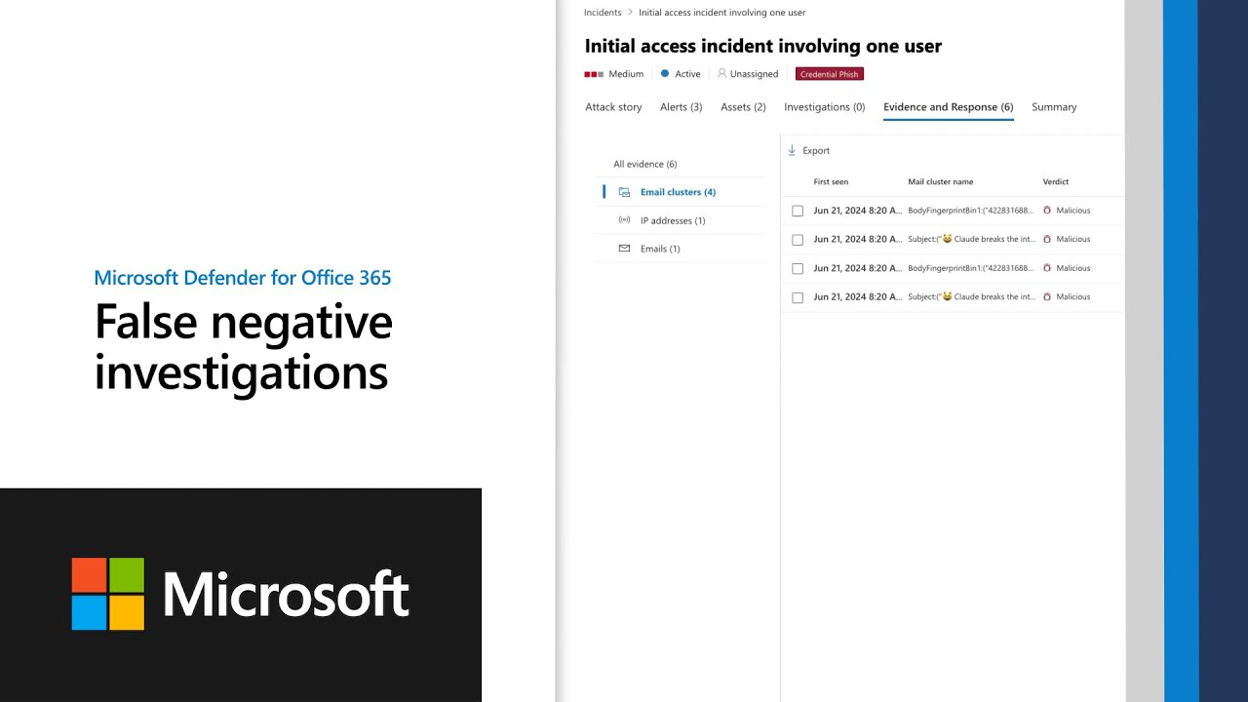Click the Unassigned assignment label

[x=754, y=74]
